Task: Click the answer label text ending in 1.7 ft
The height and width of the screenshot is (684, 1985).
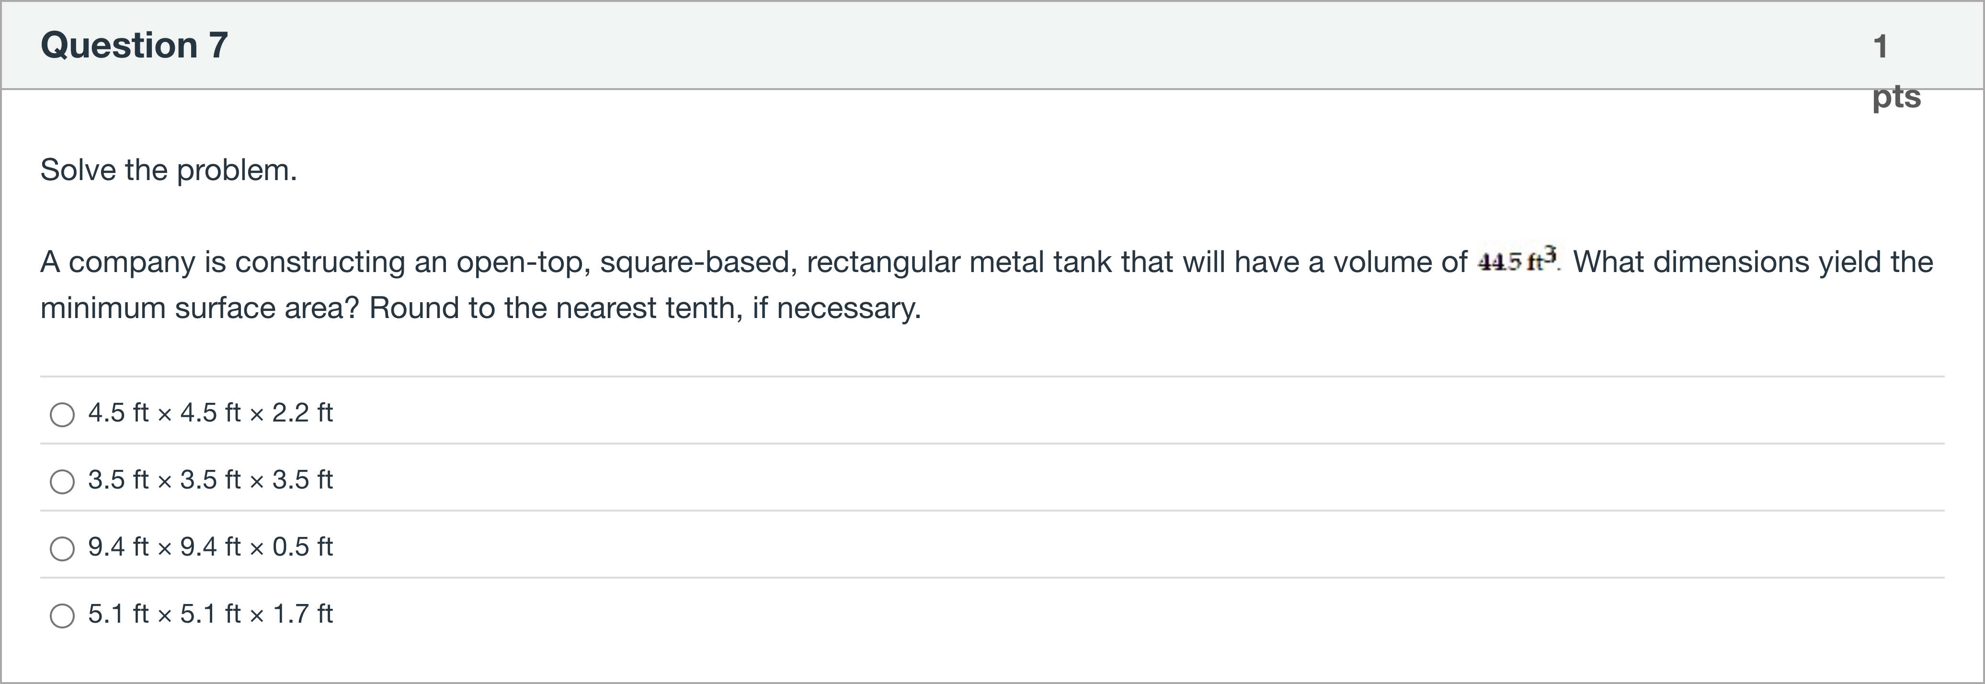Action: [210, 614]
